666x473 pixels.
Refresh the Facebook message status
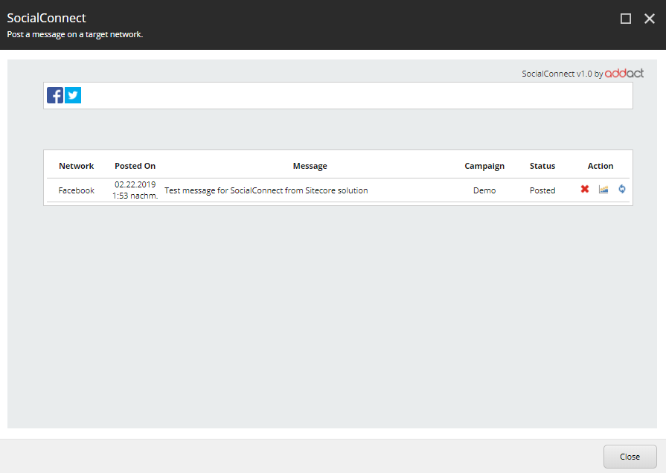pyautogui.click(x=621, y=190)
